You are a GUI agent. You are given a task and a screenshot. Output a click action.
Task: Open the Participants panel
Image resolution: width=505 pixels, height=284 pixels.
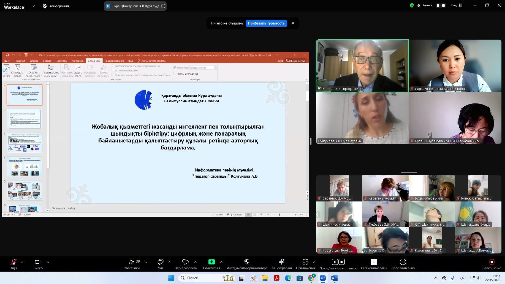132,264
